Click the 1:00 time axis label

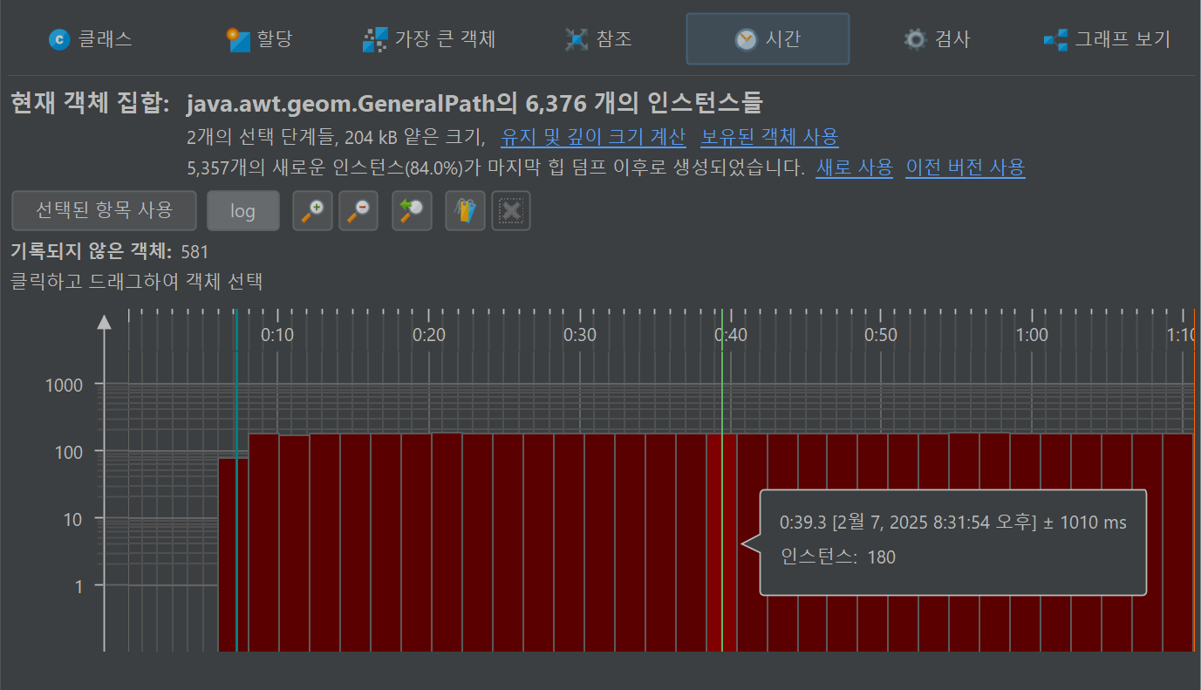click(1032, 335)
